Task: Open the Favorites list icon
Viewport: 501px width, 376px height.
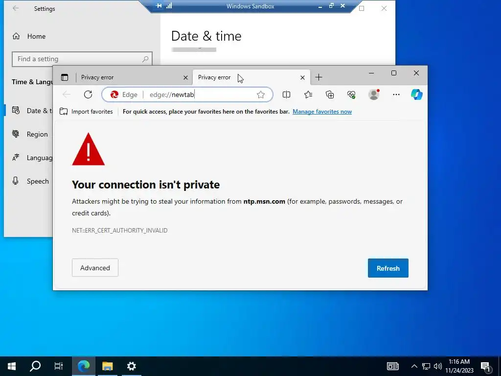Action: 308,94
